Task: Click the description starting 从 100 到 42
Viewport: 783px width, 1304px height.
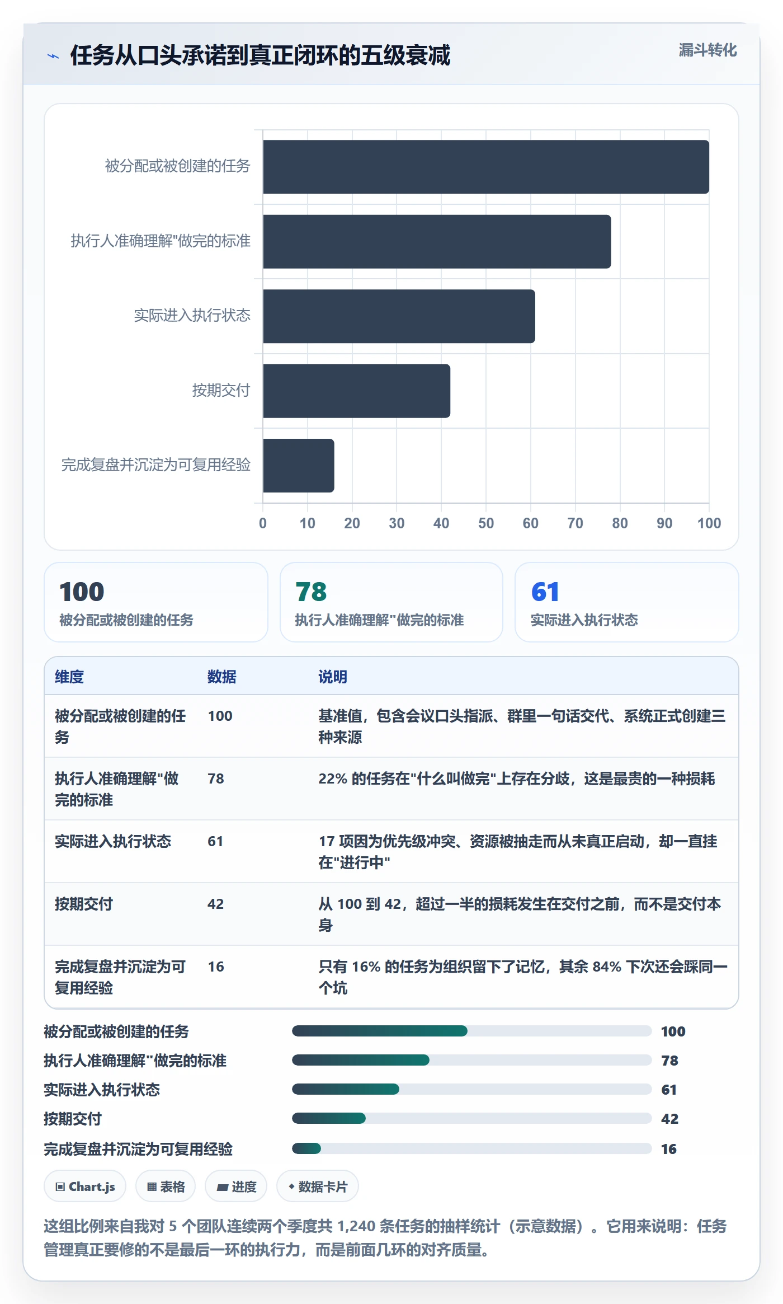Action: coord(520,914)
